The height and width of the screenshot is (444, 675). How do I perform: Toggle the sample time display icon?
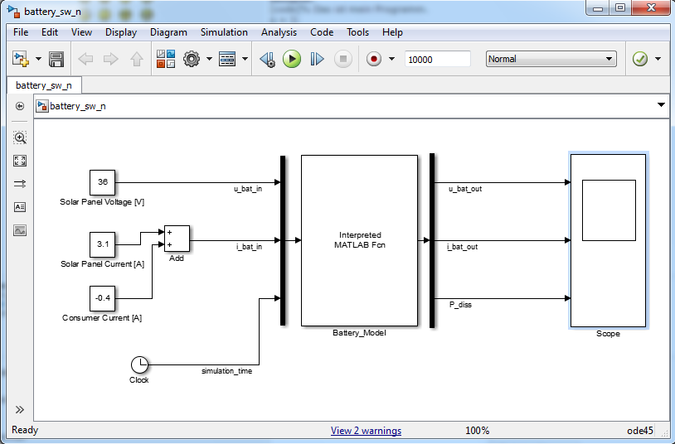[x=20, y=184]
